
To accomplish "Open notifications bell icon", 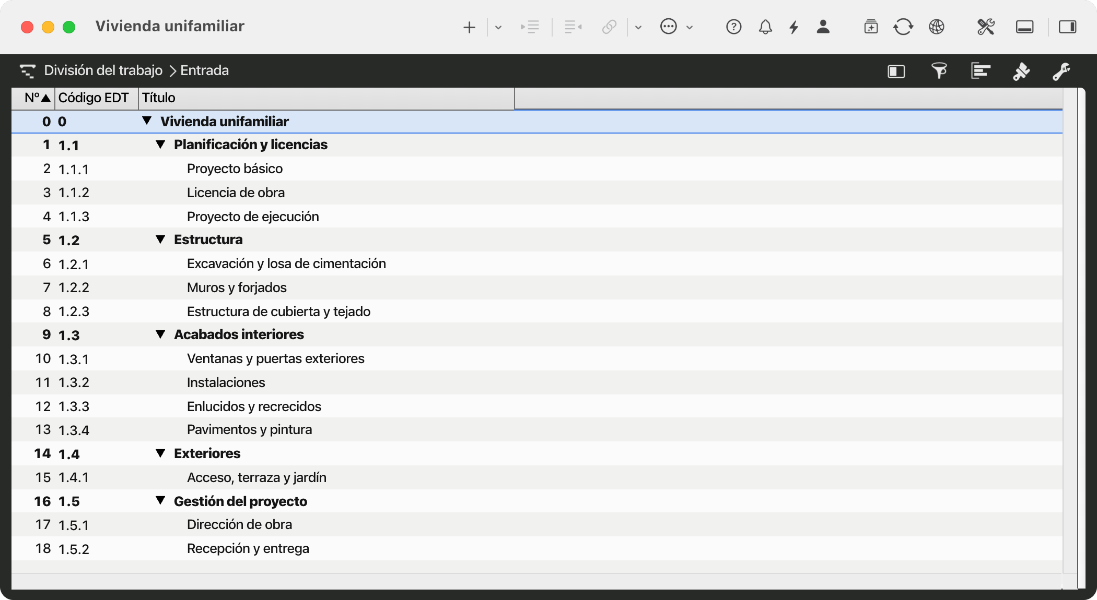I will 765,27.
